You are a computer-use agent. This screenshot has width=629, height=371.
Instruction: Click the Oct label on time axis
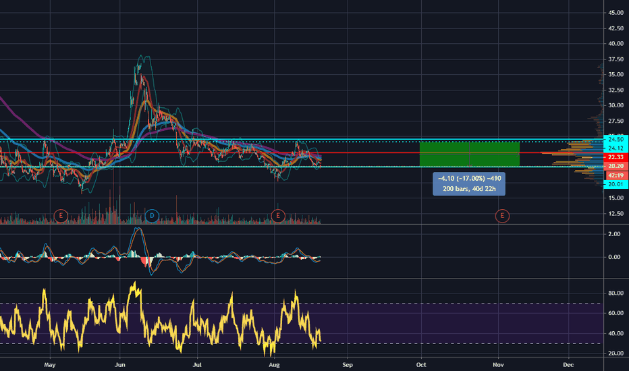click(421, 364)
